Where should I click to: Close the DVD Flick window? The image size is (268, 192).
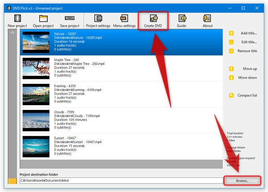click(257, 8)
